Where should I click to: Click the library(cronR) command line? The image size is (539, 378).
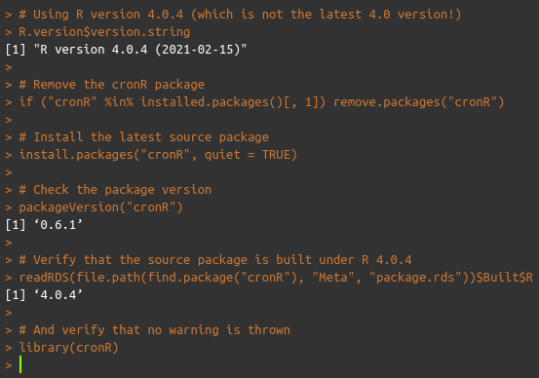point(69,348)
